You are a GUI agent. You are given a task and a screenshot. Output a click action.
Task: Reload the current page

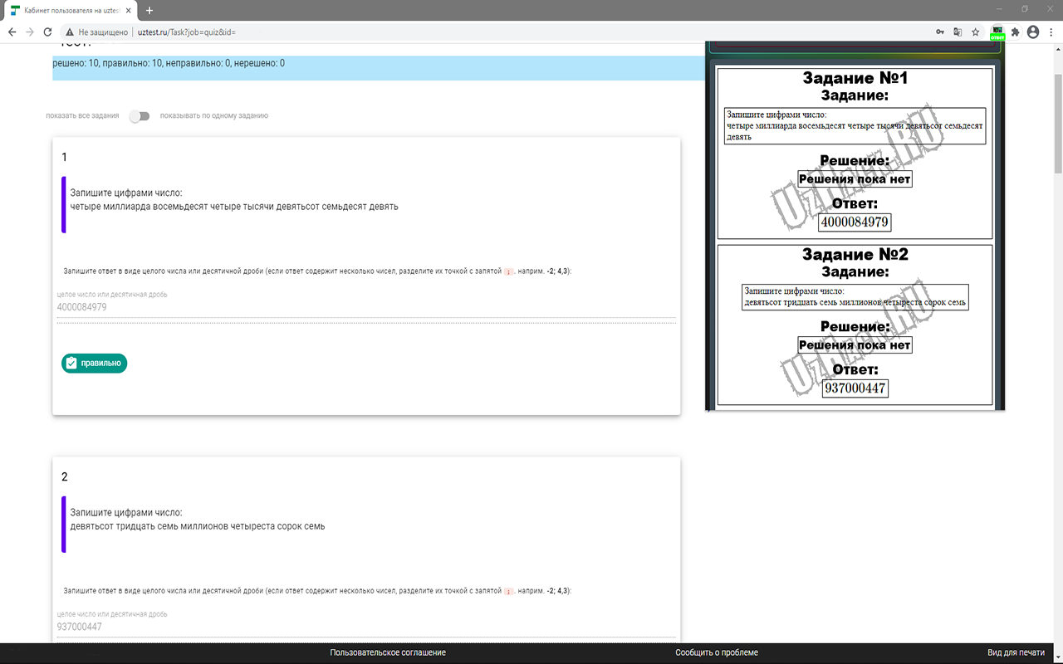point(48,32)
